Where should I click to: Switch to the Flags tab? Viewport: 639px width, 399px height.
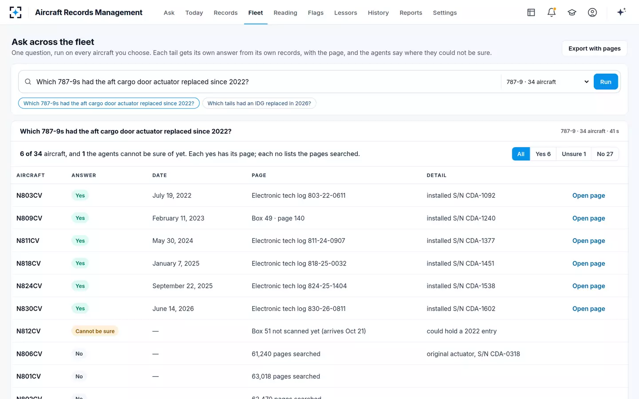(316, 13)
